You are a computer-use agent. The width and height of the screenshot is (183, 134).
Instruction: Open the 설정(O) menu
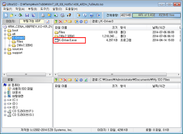[x=57, y=9]
